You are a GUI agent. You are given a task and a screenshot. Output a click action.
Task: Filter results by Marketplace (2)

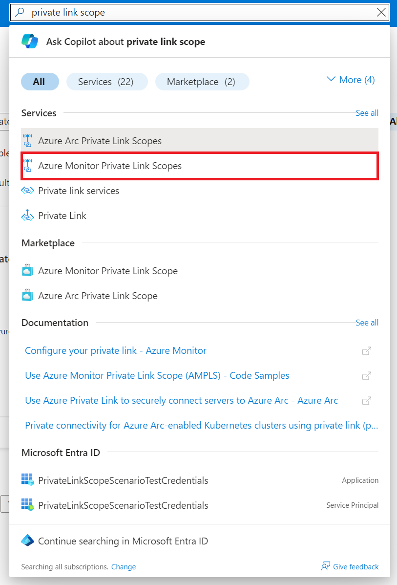point(202,82)
